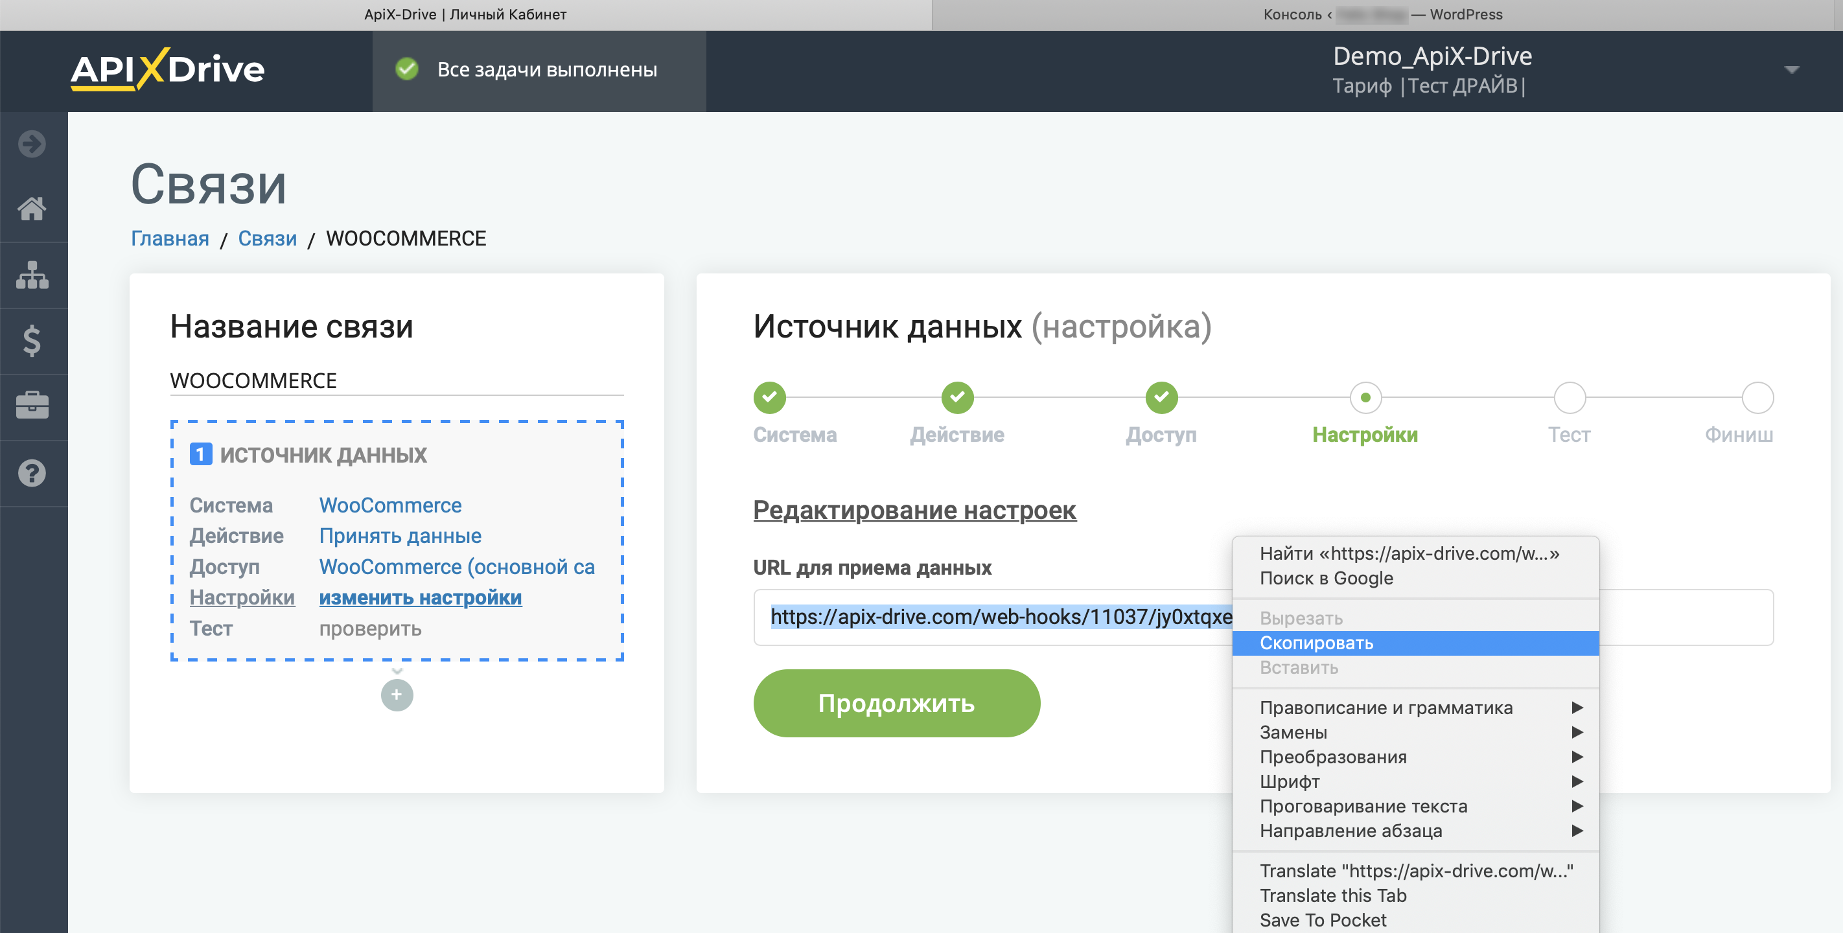Open the Связи breadcrumb link
This screenshot has width=1843, height=933.
[267, 238]
